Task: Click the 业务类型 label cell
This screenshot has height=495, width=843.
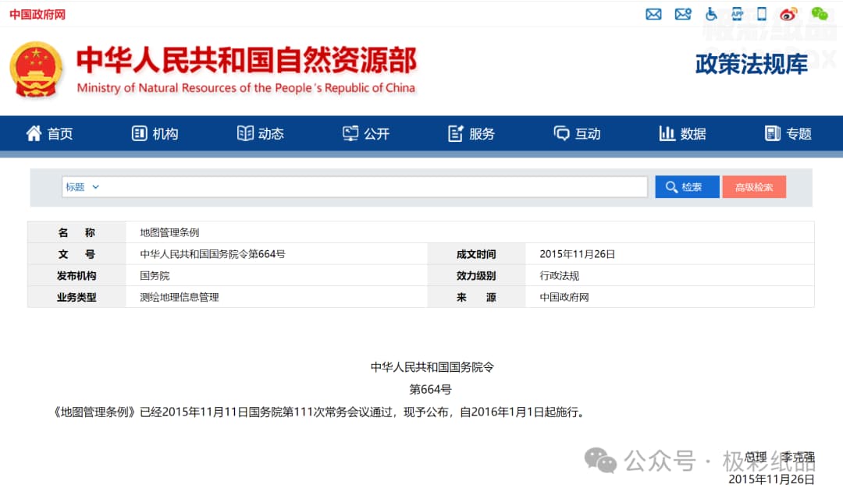Action: (x=76, y=297)
